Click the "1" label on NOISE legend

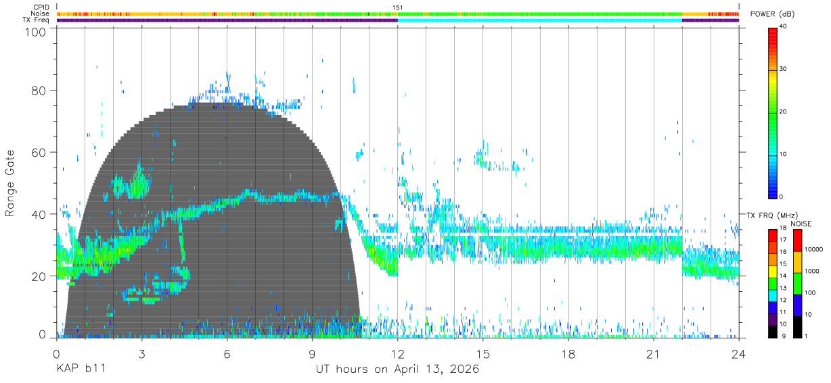point(806,336)
